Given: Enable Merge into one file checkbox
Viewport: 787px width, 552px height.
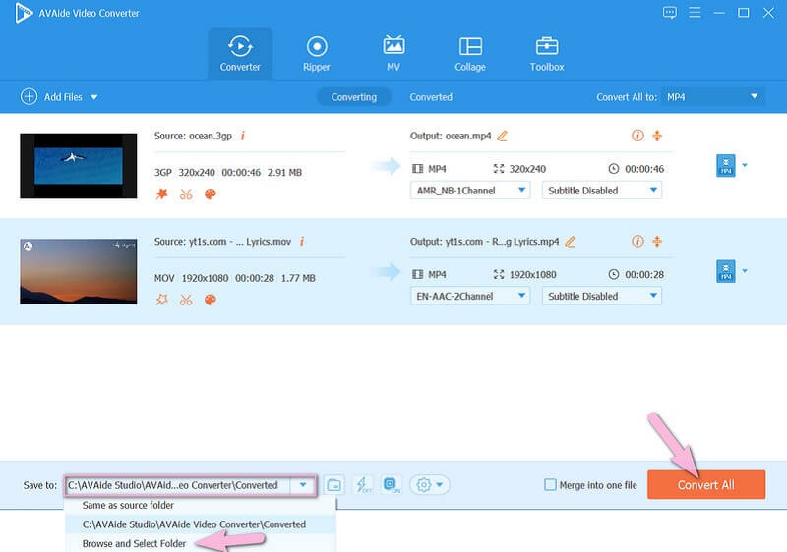Looking at the screenshot, I should 550,485.
